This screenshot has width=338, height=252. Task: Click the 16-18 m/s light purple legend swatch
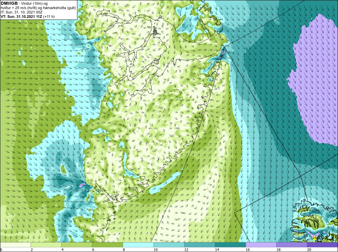(261, 245)
